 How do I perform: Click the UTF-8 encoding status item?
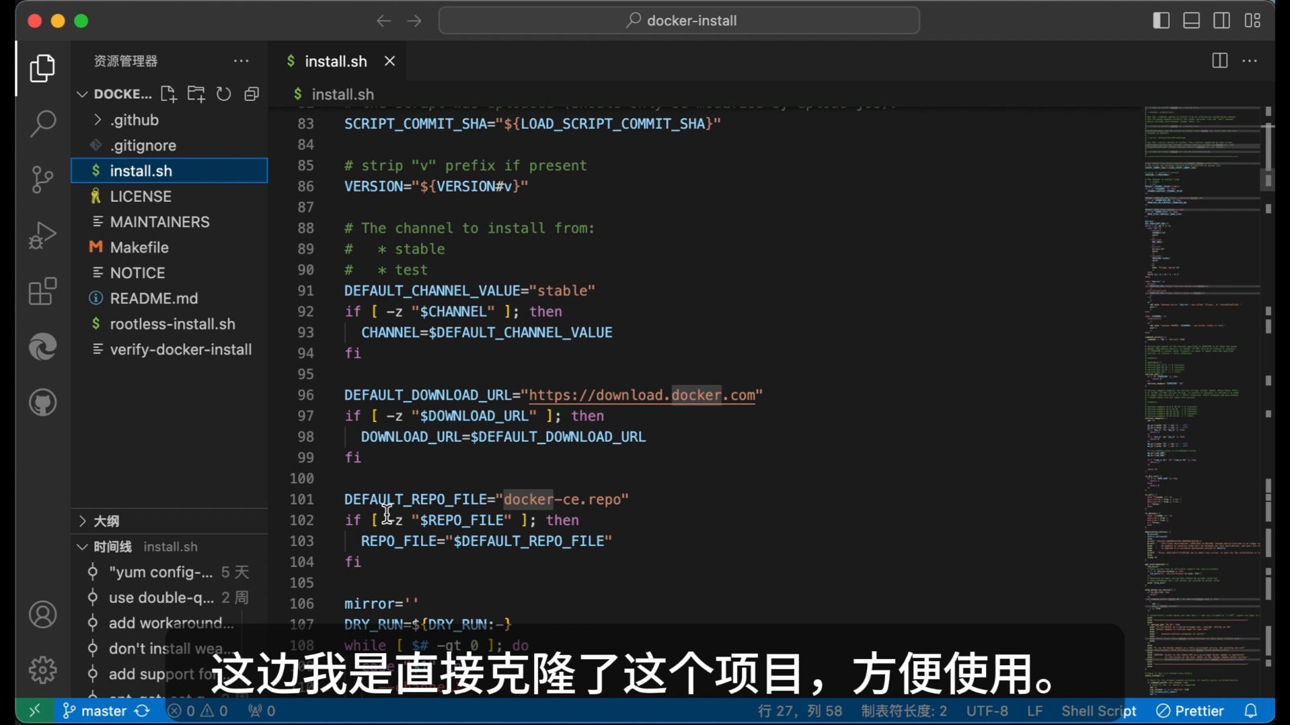tap(986, 710)
